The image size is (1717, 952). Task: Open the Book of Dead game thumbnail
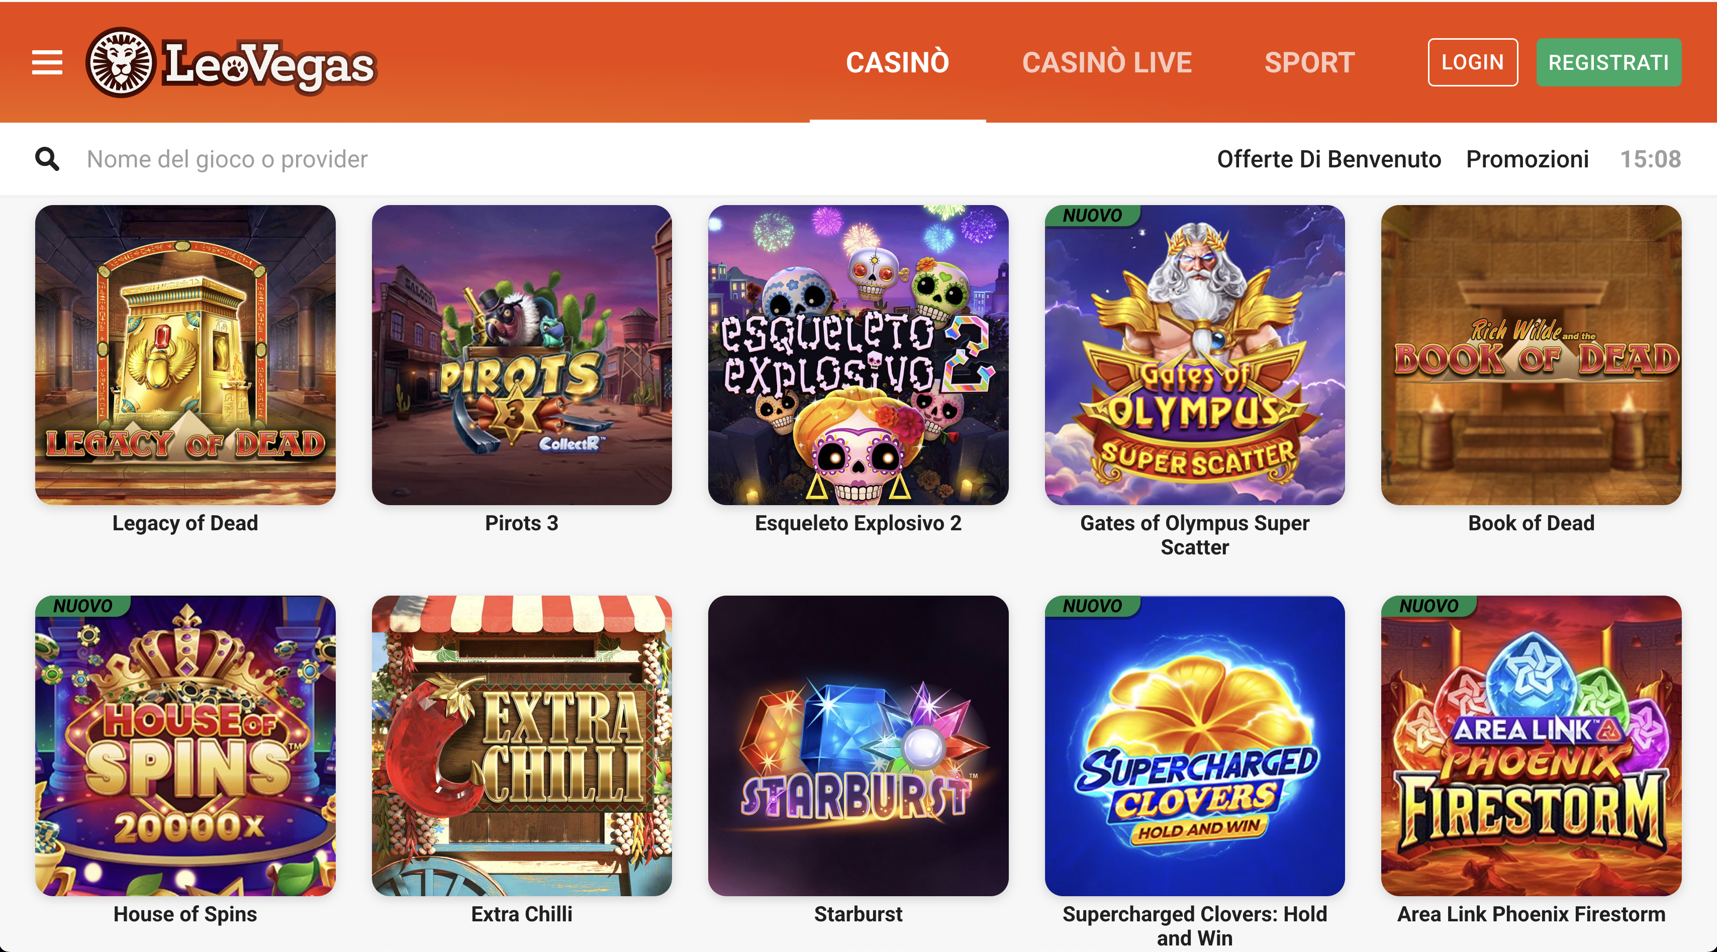click(x=1531, y=355)
